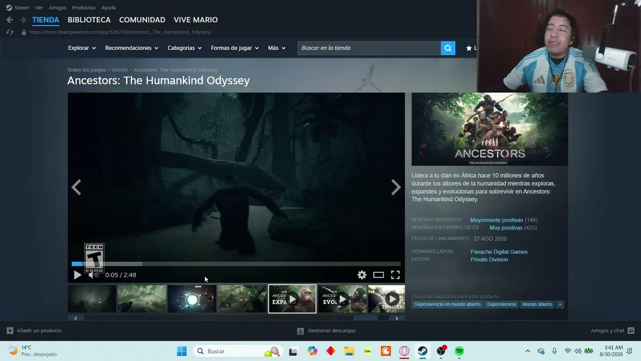
Task: Open the Productos menu
Action: [x=84, y=8]
